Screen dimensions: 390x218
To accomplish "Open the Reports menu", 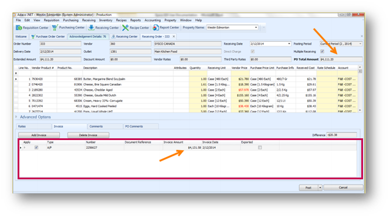I will pyautogui.click(x=135, y=20).
